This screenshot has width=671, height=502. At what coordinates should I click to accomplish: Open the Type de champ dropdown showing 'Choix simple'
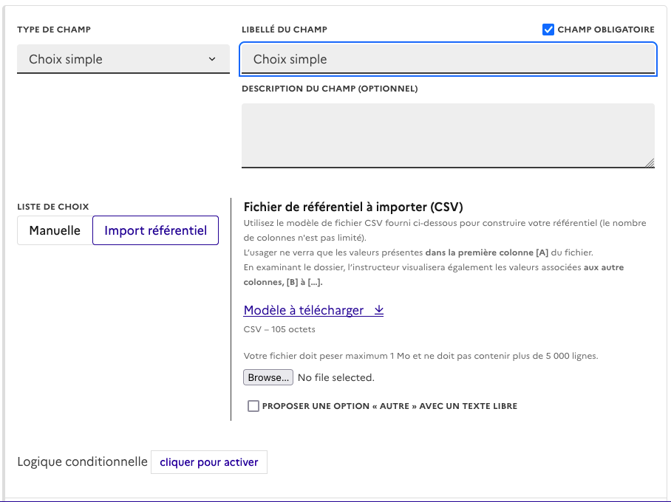[123, 59]
